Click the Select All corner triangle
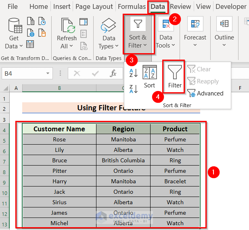Viewport: 249px width, 230px height. [x=6, y=88]
